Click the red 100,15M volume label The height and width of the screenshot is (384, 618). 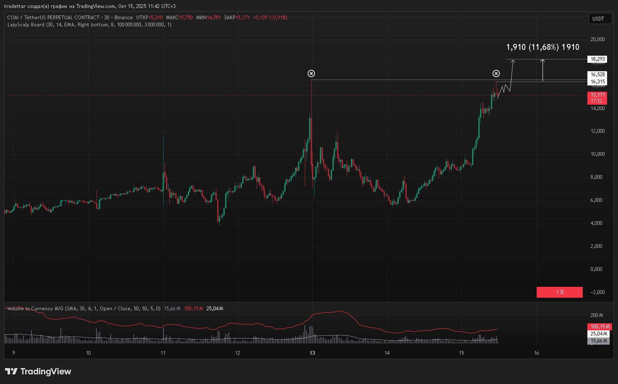pos(599,327)
